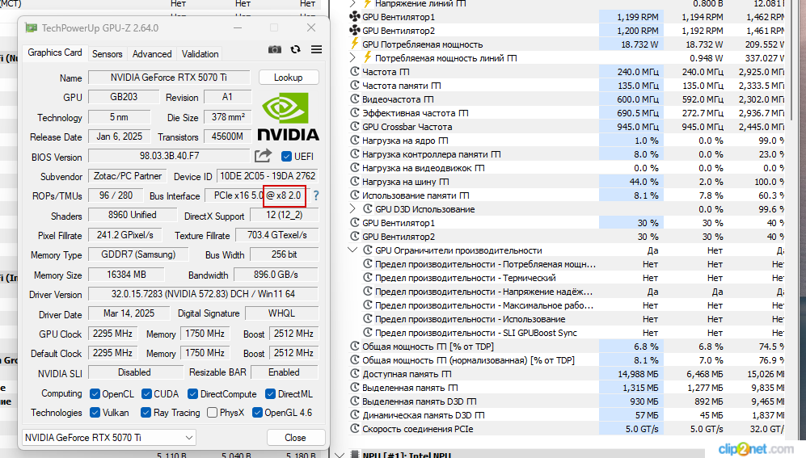Expand Потребляемая мощность линий ГП row
The image size is (806, 458).
point(352,57)
